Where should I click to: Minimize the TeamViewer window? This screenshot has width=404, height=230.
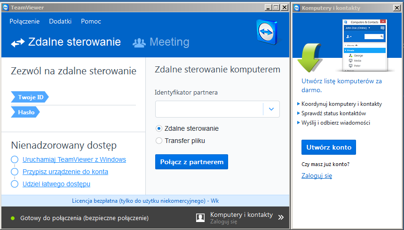268,8
